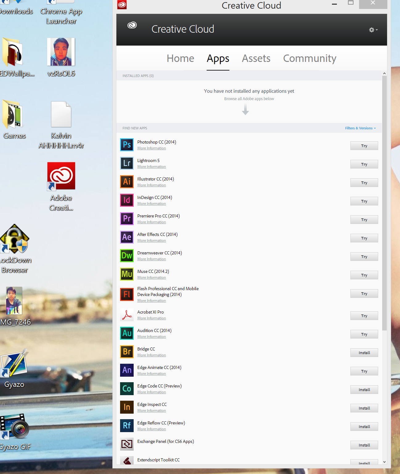Open More Information for Acrobat XI Pro
400x474 pixels.
click(152, 318)
